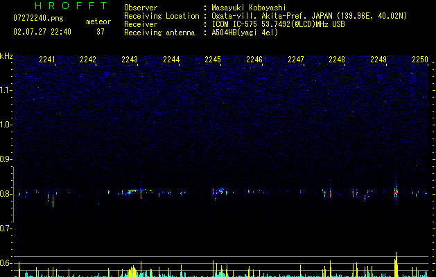Click the HROFFT title text
Viewport: 436px width, 277px height.
(71, 6)
